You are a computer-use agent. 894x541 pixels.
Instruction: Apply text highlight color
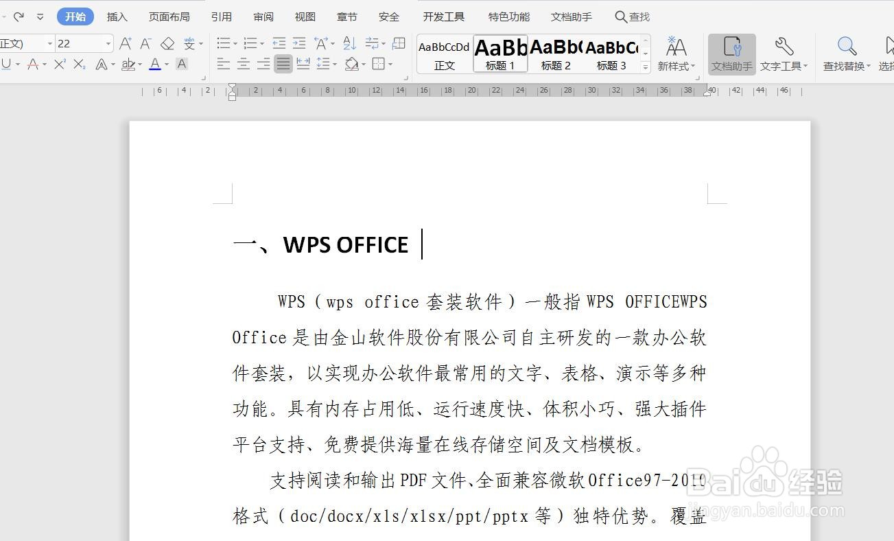[x=128, y=65]
